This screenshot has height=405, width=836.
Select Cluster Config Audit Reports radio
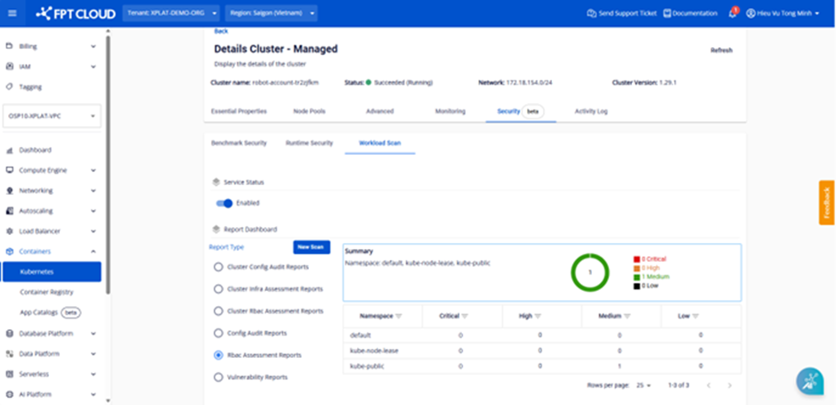tap(219, 266)
